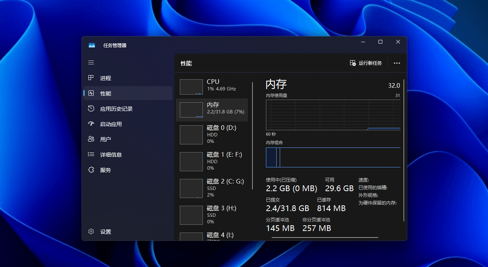The height and width of the screenshot is (267, 488).
Task: Open the 启动应用 (Startup apps) page
Action: click(111, 124)
